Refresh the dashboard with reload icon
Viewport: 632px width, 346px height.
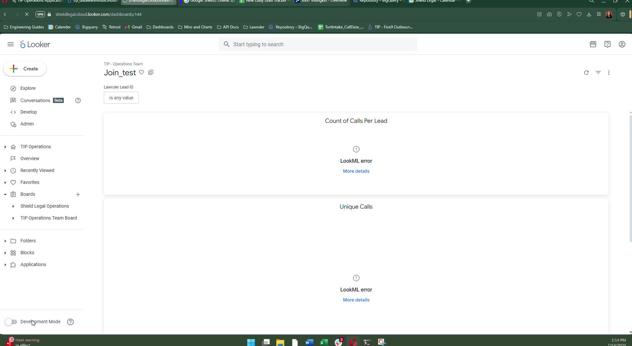click(x=586, y=73)
